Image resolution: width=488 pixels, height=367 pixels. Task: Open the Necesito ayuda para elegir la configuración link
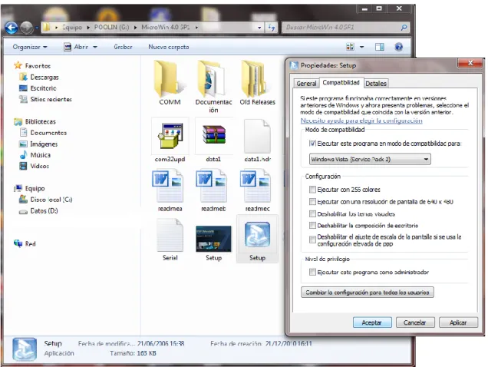361,121
